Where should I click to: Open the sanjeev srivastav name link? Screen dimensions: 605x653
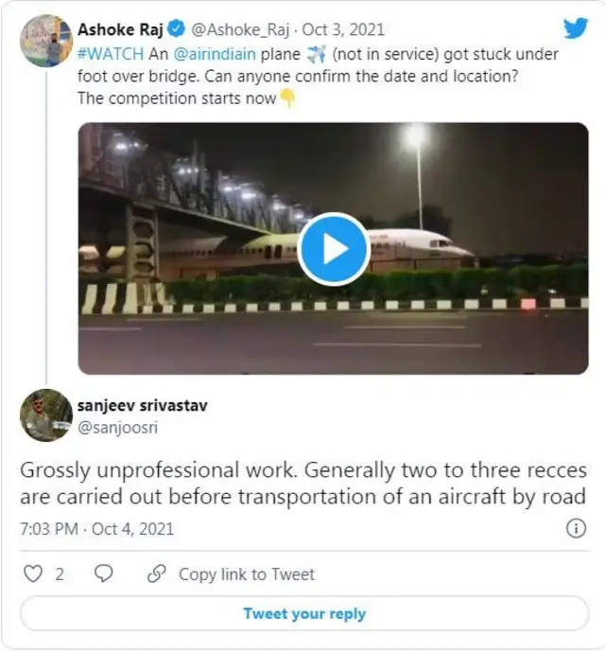(x=142, y=406)
